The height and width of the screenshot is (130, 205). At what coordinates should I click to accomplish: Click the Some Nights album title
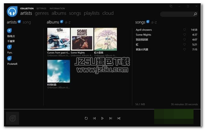(78, 53)
